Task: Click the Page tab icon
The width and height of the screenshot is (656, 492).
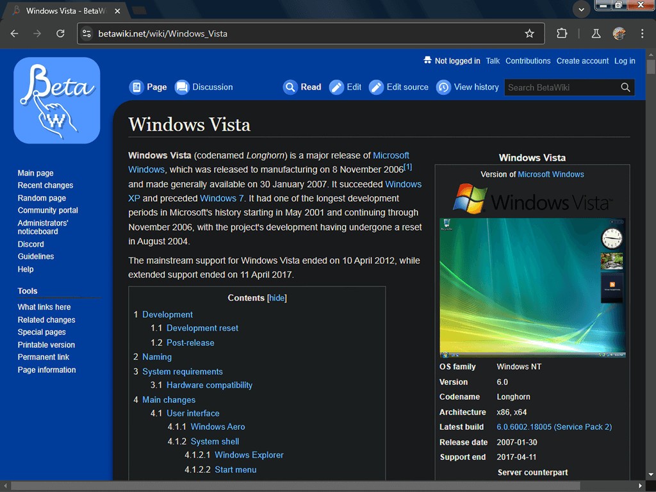Action: click(x=136, y=87)
